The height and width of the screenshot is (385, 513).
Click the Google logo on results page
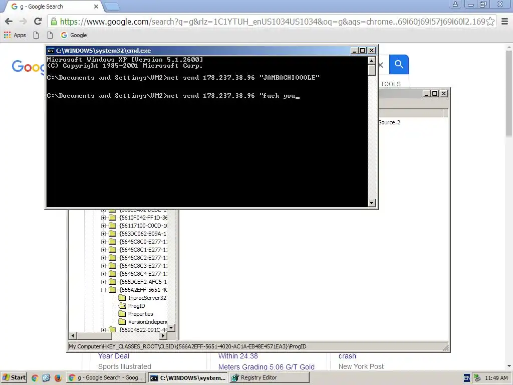[28, 67]
